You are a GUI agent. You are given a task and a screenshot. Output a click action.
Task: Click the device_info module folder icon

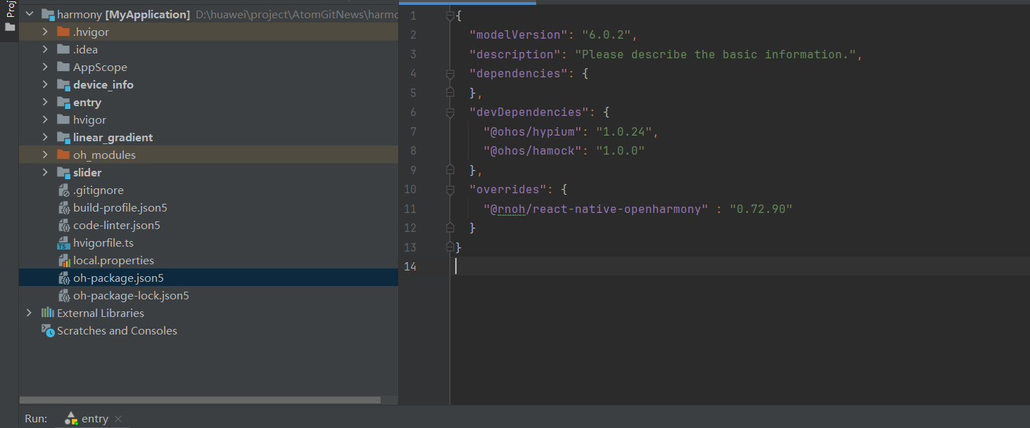click(63, 84)
